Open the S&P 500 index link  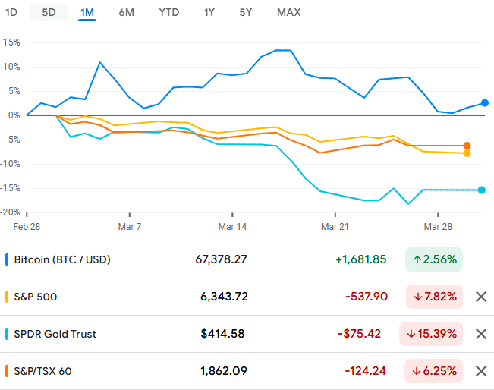[36, 297]
